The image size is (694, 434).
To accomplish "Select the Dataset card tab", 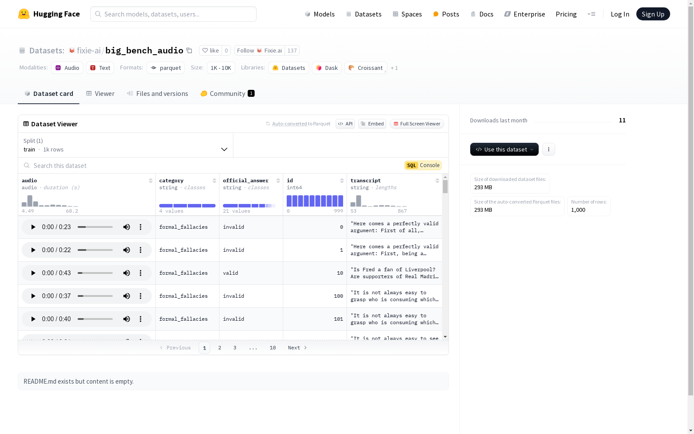I will click(x=49, y=94).
